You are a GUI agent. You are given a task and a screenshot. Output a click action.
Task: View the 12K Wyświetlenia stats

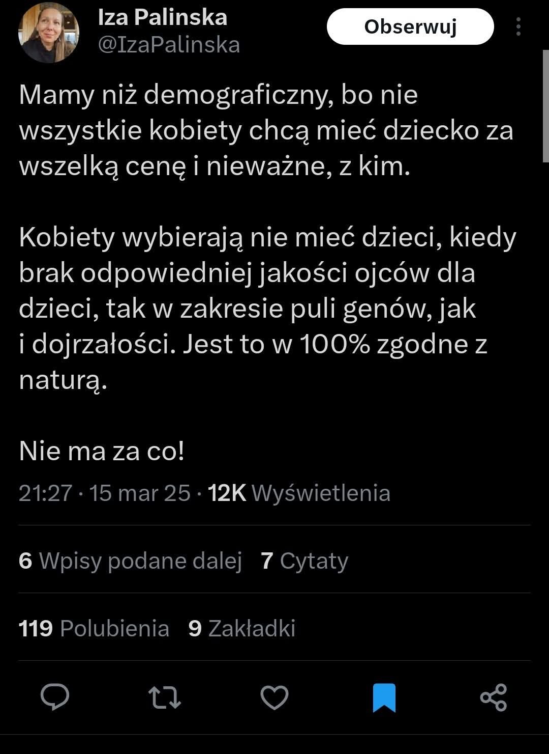[299, 493]
